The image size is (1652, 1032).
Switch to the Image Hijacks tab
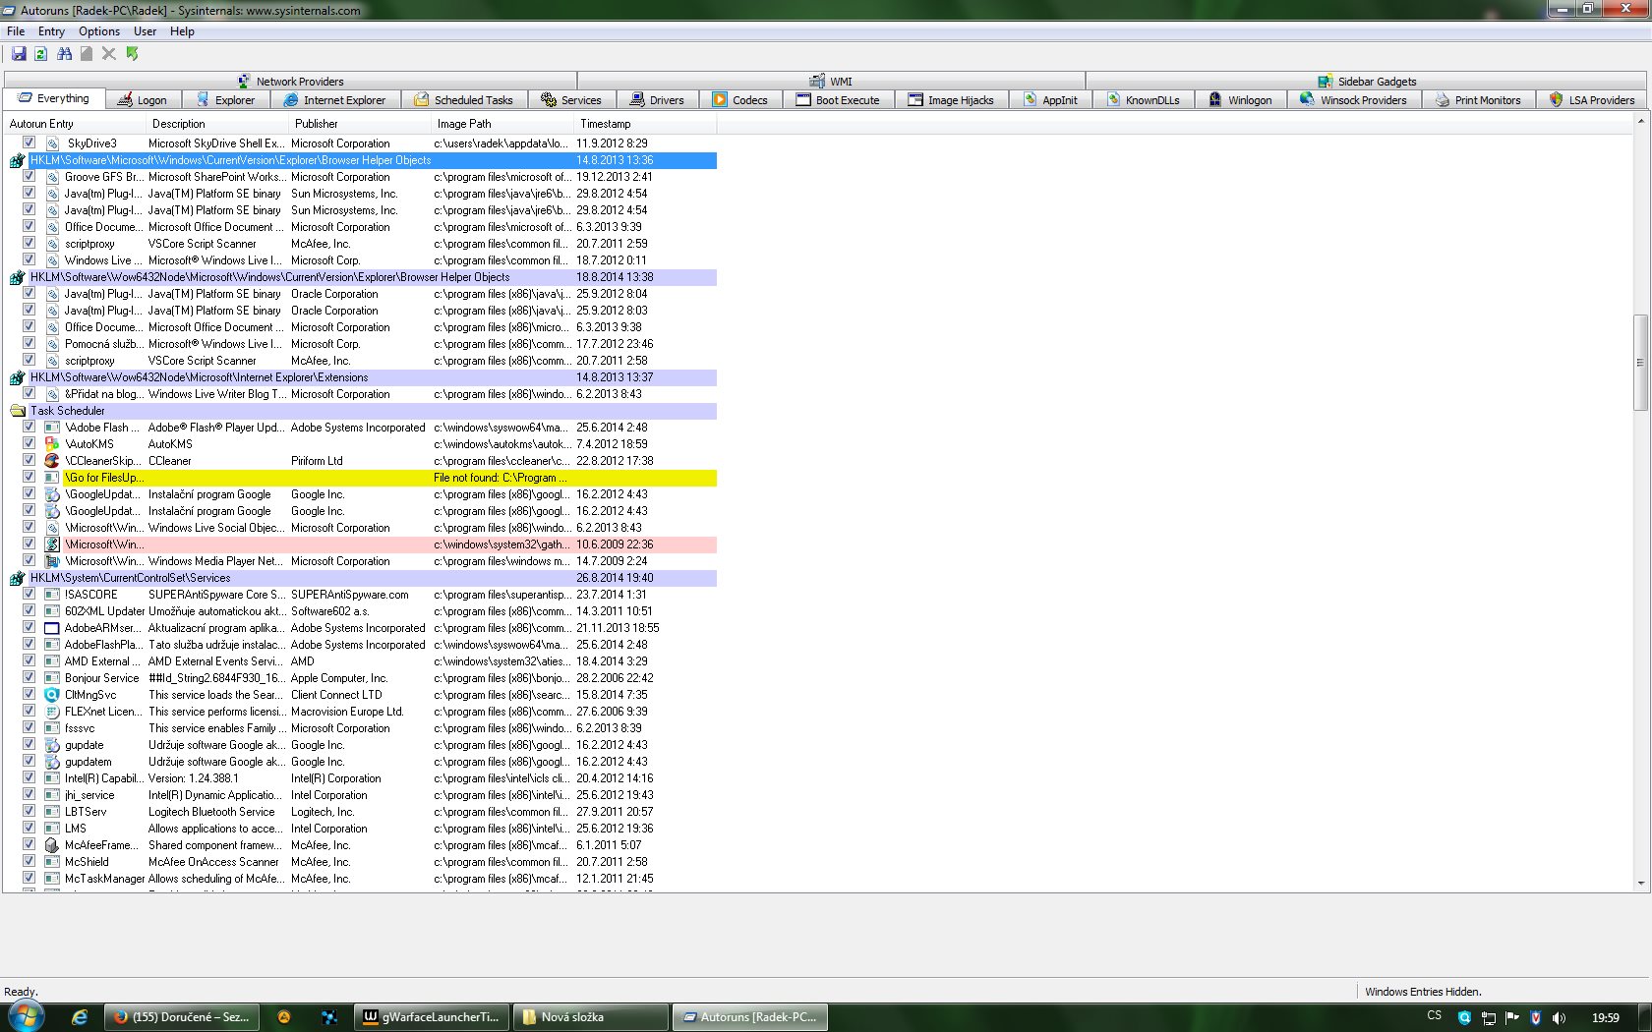tap(951, 100)
